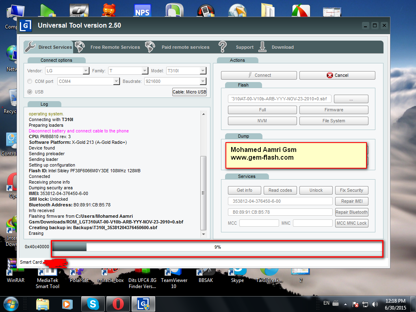Click the Action Center flag tray icon
The image size is (416, 312).
355,304
